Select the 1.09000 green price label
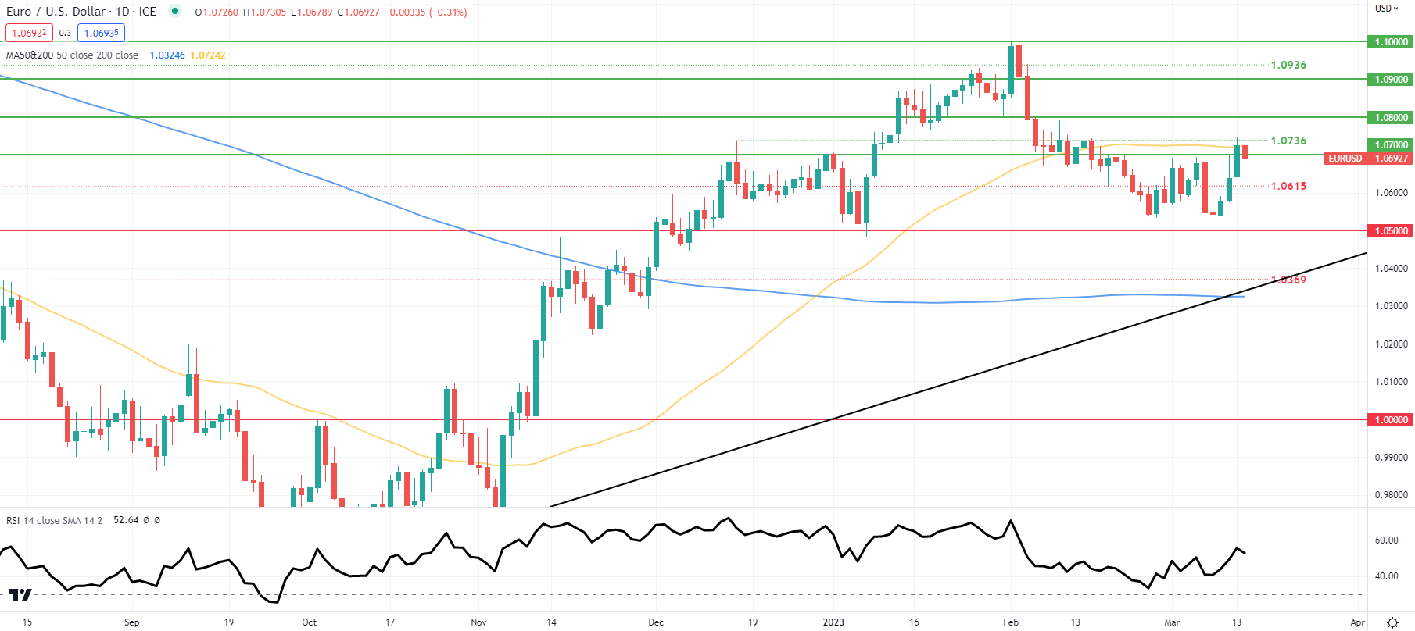This screenshot has height=631, width=1415. [x=1392, y=80]
